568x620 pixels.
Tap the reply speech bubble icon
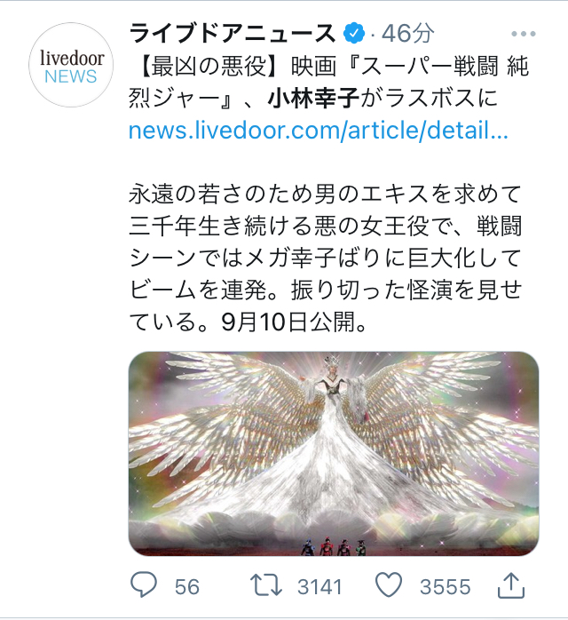click(144, 584)
